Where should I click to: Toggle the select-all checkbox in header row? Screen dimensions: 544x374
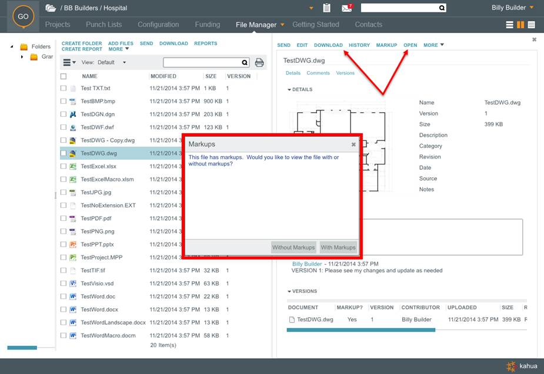pyautogui.click(x=64, y=76)
